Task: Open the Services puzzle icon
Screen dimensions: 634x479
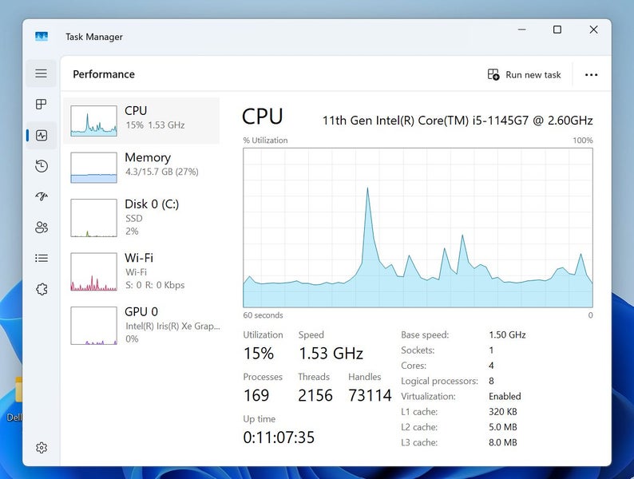Action: pyautogui.click(x=42, y=289)
